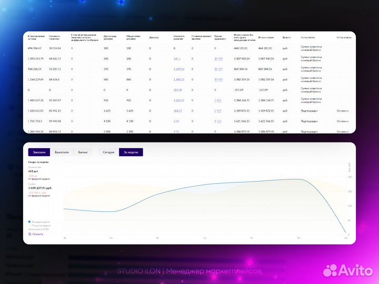Click the Стоимость логистики column header

(55, 38)
